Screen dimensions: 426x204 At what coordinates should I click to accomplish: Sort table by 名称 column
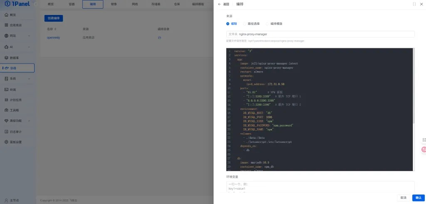click(55, 29)
